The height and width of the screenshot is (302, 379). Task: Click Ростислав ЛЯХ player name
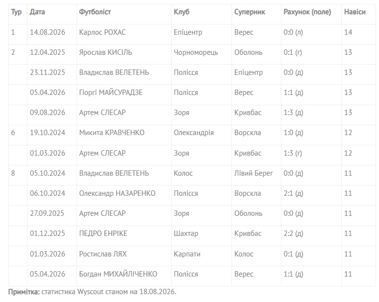pyautogui.click(x=103, y=254)
